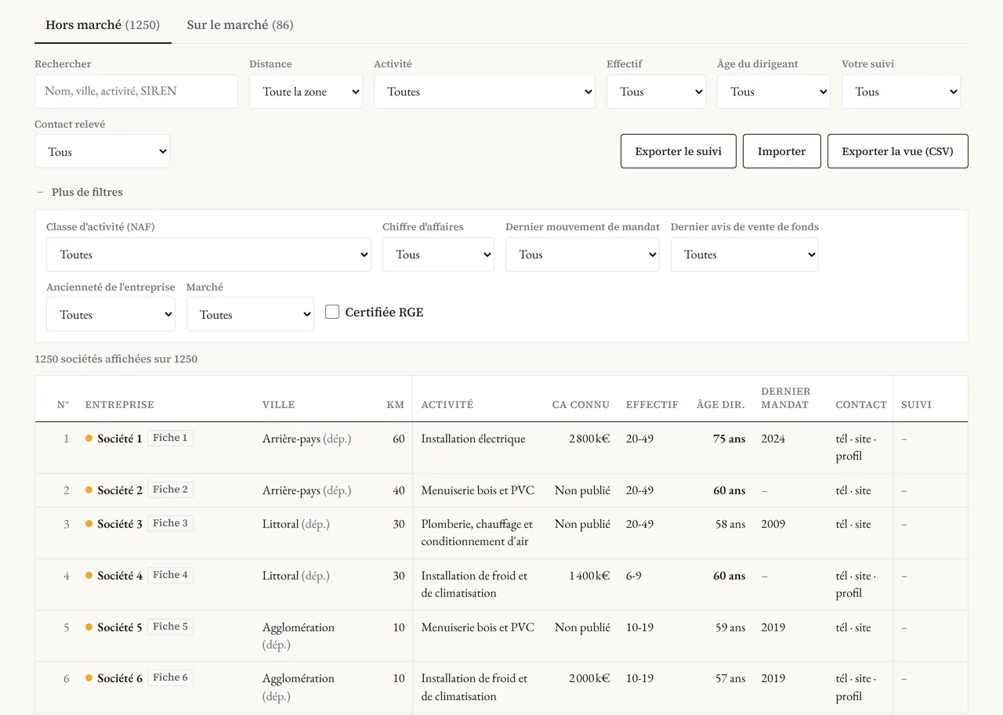Sort by the KM column header
1003x715 pixels.
[x=396, y=405]
